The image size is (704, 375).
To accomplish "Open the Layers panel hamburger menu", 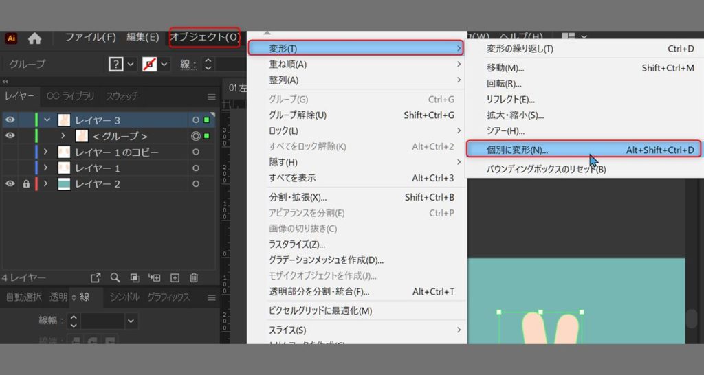I will pos(212,97).
